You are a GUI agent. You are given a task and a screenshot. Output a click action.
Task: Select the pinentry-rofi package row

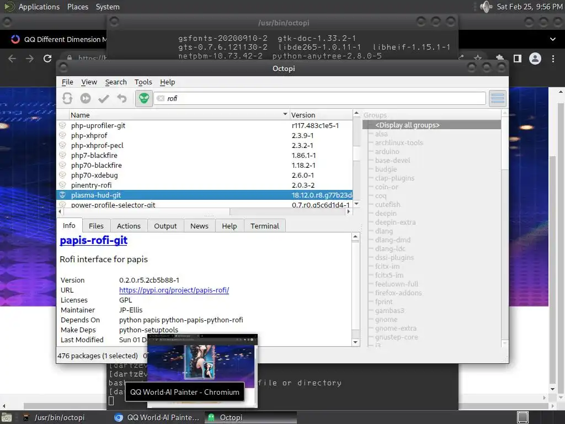(x=204, y=185)
